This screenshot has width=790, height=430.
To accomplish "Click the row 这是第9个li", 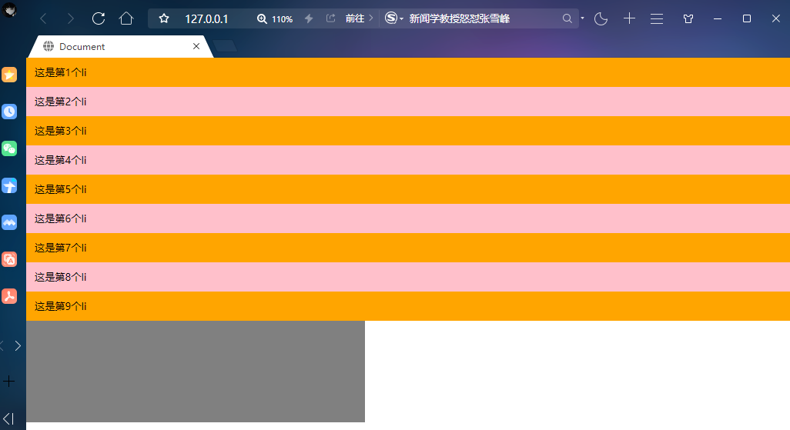I will (x=408, y=306).
